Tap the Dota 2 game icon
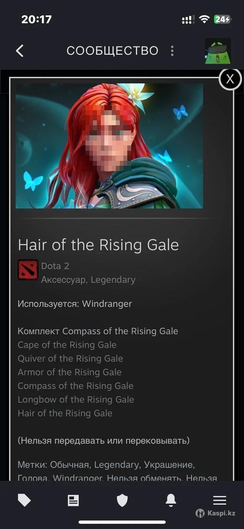This screenshot has width=244, height=529. click(x=28, y=270)
